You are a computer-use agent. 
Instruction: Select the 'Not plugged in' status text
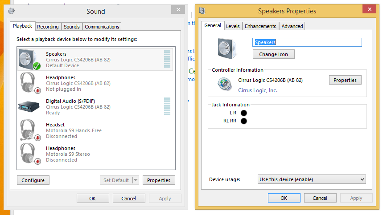click(x=63, y=89)
